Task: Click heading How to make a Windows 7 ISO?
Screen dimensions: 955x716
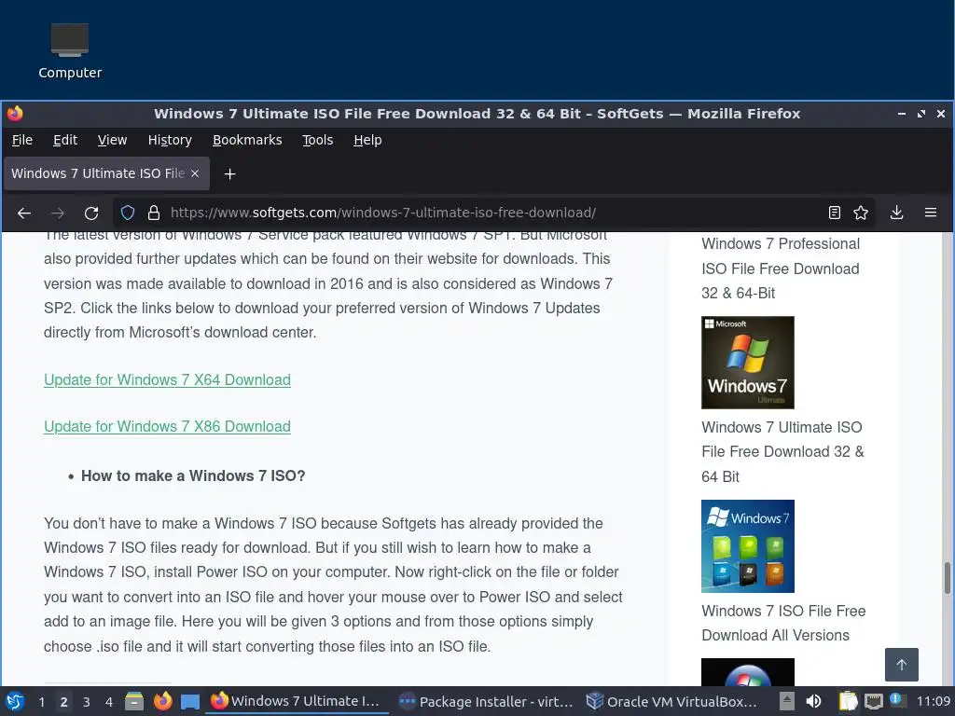Action: point(193,475)
